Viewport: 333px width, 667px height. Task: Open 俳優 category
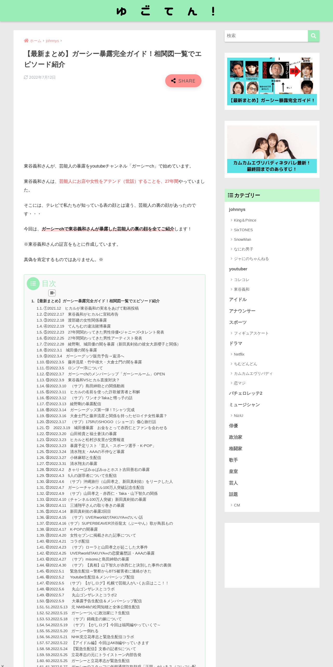233,426
